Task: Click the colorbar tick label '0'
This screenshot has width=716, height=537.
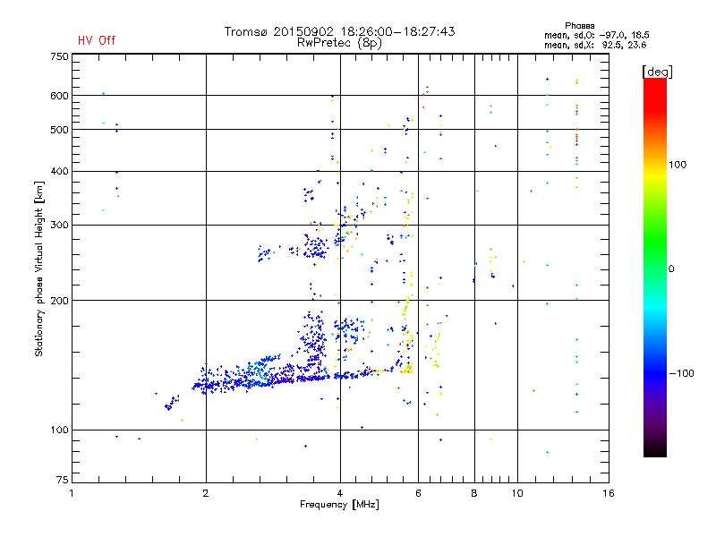Action: [x=671, y=269]
